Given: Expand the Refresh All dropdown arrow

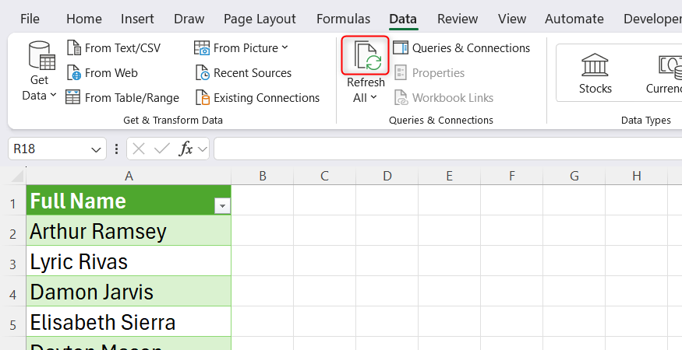Looking at the screenshot, I should click(373, 98).
